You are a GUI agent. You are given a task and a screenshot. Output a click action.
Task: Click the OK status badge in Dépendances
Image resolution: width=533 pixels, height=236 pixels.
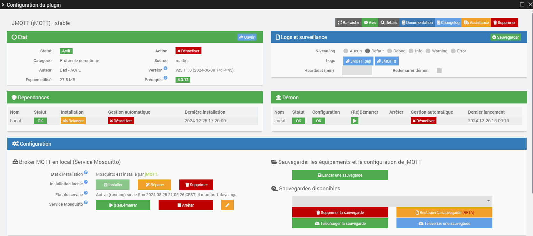[40, 121]
